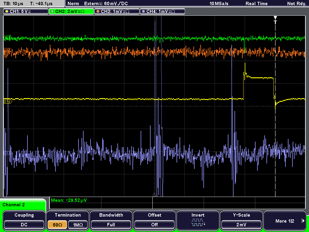This screenshot has height=232, width=309.
Task: Click the time reference triangle at bottom
Action: [154, 195]
